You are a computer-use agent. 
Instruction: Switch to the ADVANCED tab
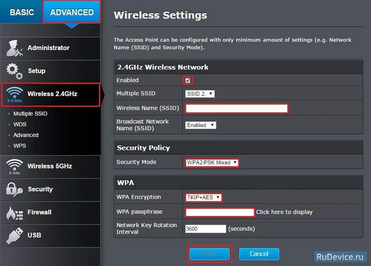pyautogui.click(x=72, y=12)
